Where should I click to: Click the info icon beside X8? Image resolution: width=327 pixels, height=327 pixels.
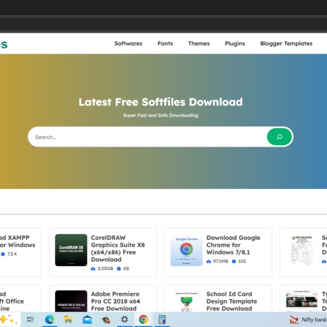[119, 269]
